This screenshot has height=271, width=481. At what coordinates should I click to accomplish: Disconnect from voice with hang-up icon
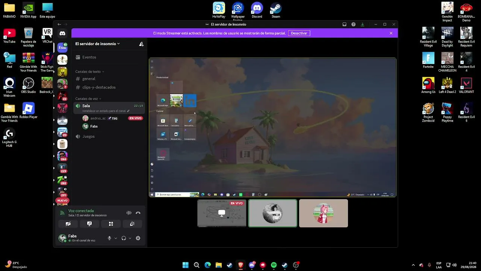[138, 213]
